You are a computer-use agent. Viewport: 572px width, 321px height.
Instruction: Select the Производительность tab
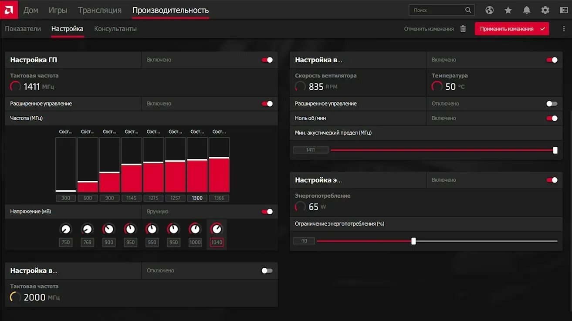click(x=170, y=10)
